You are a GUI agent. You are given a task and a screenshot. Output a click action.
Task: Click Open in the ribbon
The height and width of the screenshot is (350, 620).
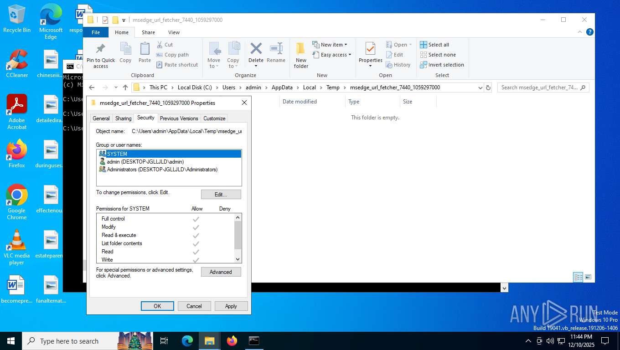pyautogui.click(x=399, y=45)
